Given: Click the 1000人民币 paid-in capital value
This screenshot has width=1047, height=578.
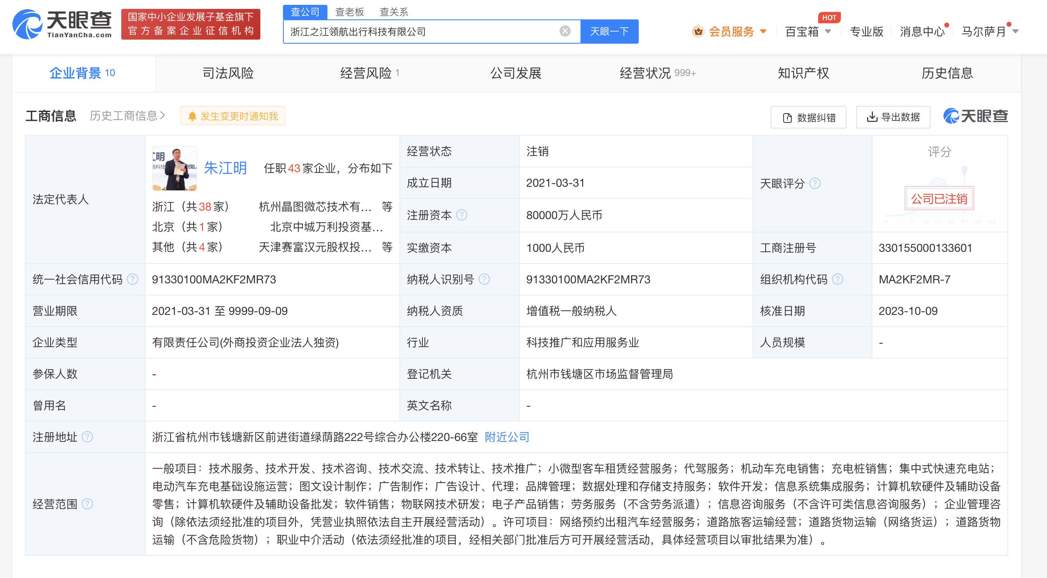Looking at the screenshot, I should click(555, 248).
